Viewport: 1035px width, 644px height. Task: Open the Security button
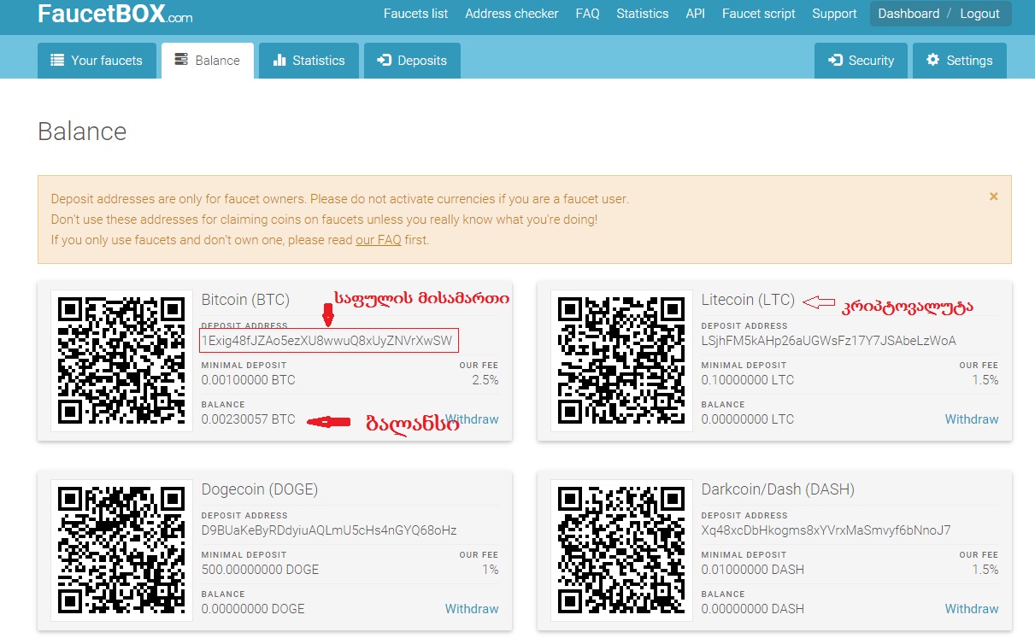(x=861, y=61)
